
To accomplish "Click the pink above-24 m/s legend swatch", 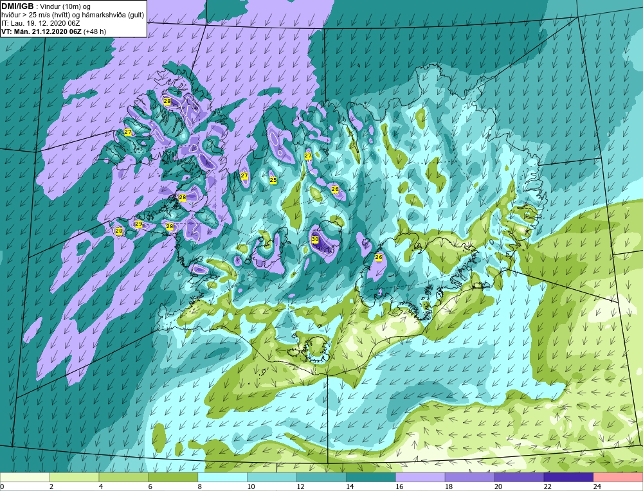I will pyautogui.click(x=618, y=478).
